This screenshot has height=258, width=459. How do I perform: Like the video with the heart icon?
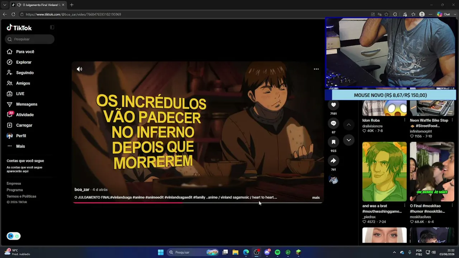click(333, 105)
